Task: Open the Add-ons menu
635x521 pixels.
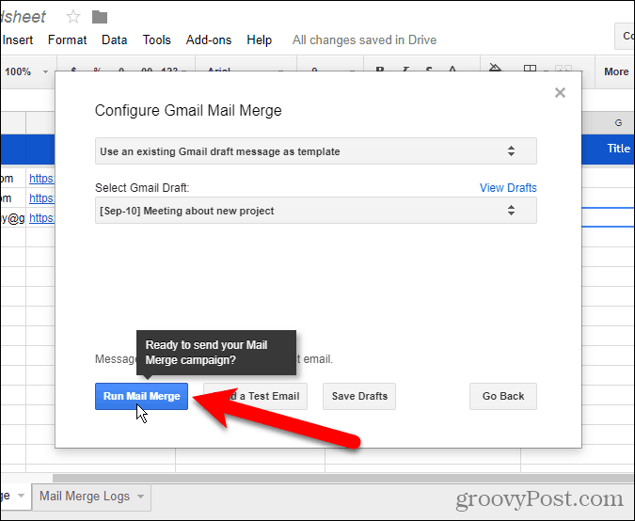Action: [209, 40]
